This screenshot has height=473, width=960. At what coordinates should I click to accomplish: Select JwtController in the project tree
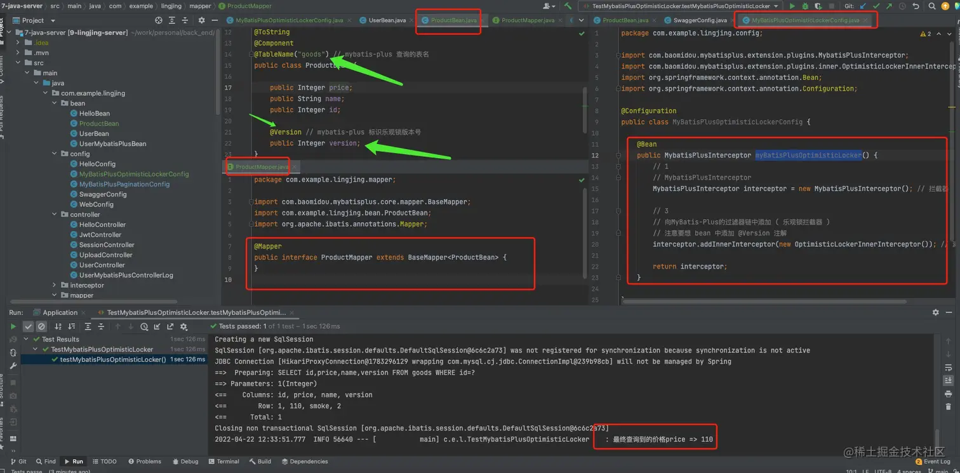tap(100, 234)
